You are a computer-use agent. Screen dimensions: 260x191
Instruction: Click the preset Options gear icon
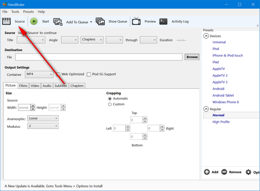(x=248, y=172)
